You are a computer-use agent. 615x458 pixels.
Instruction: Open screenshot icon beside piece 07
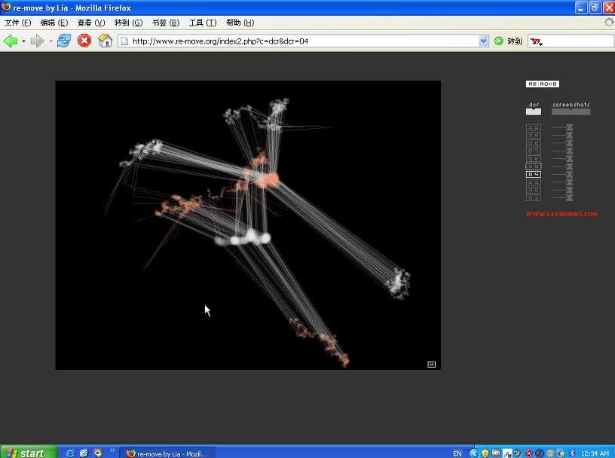(570, 151)
